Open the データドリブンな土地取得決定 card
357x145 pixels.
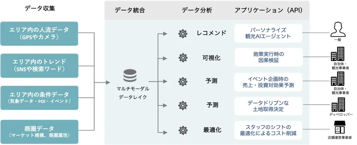(268, 106)
